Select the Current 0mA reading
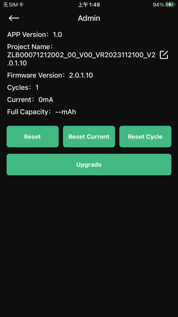The width and height of the screenshot is (178, 317). pos(30,100)
